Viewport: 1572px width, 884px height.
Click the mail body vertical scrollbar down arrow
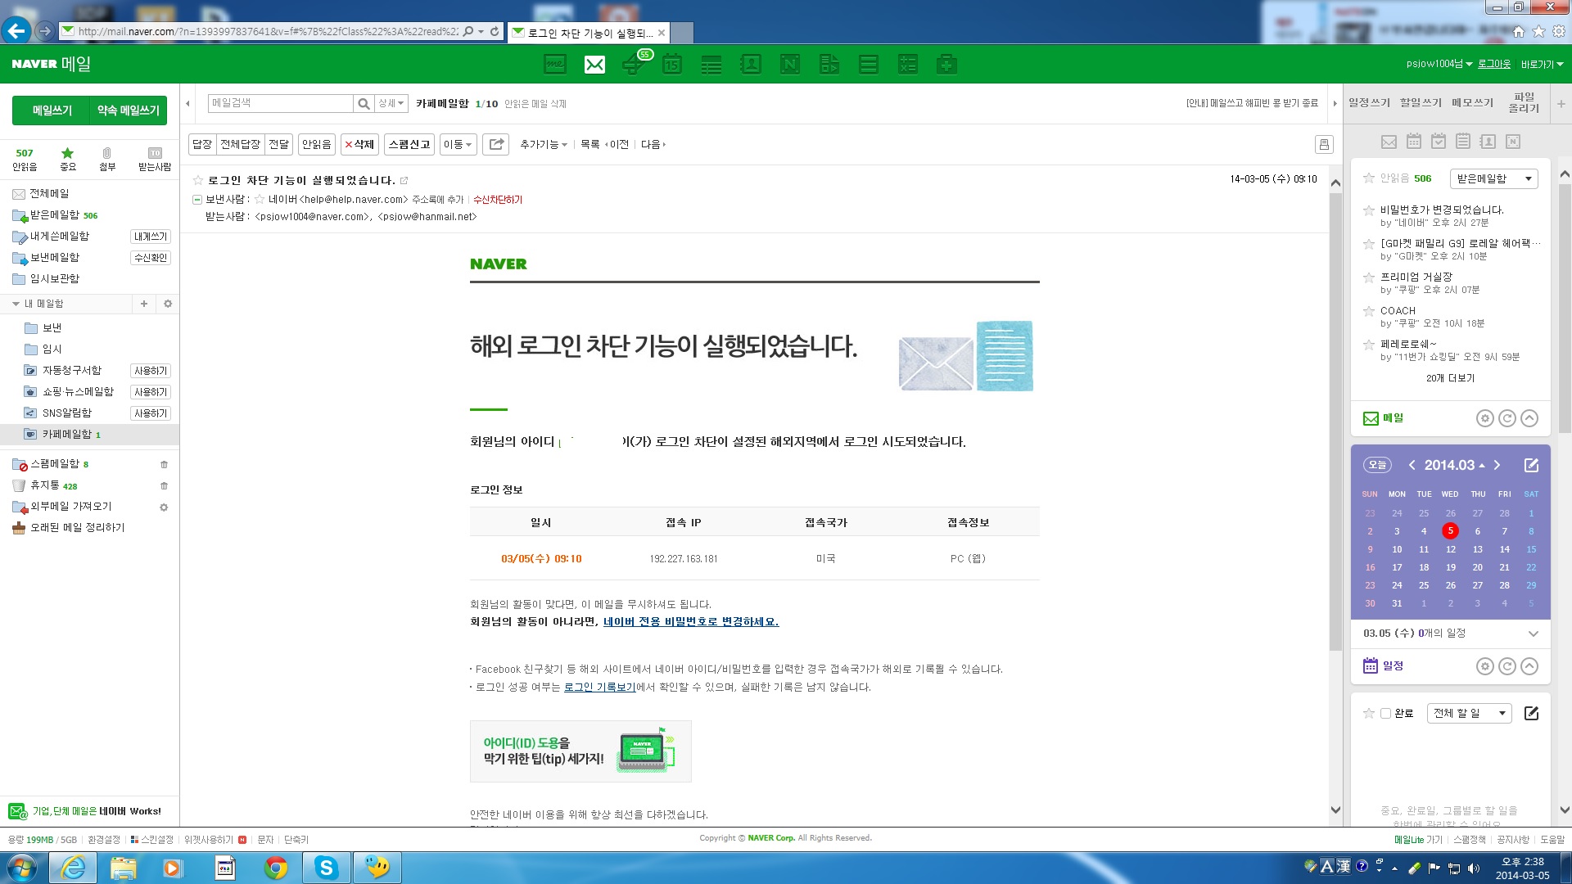click(x=1335, y=810)
